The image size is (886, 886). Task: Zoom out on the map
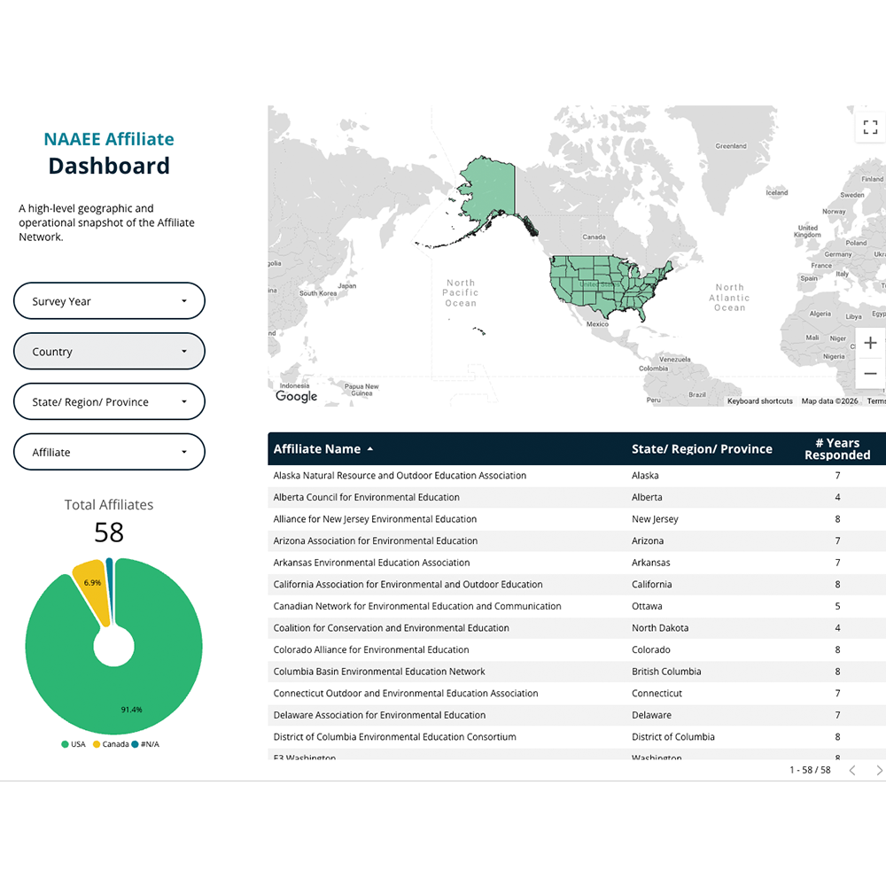tap(870, 374)
